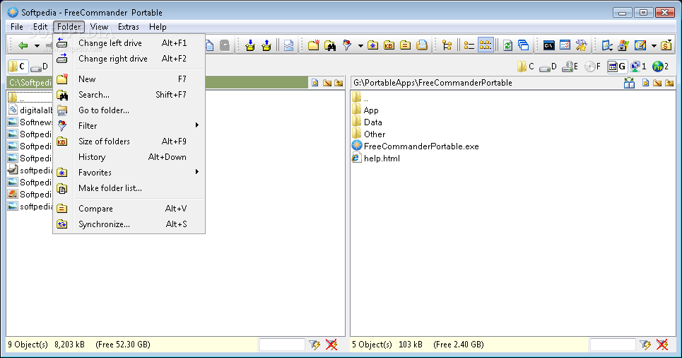Open the Help menu
The height and width of the screenshot is (358, 682).
point(158,27)
